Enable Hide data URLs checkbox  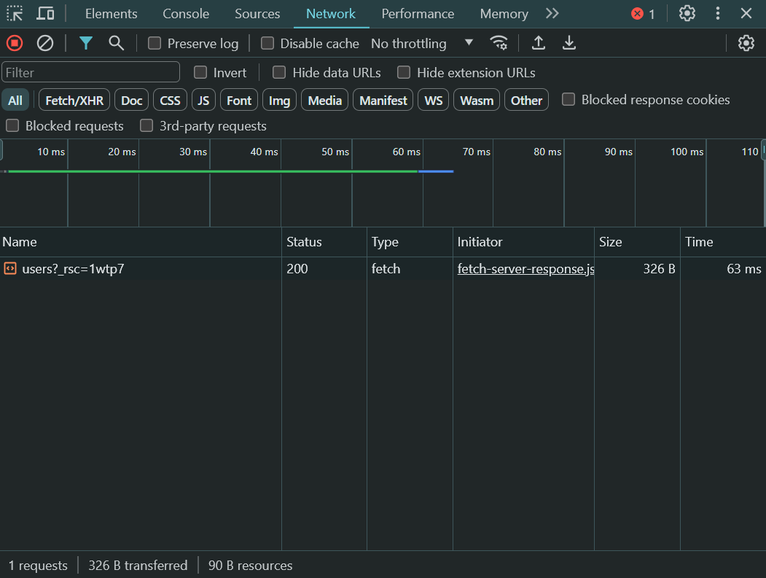(279, 72)
